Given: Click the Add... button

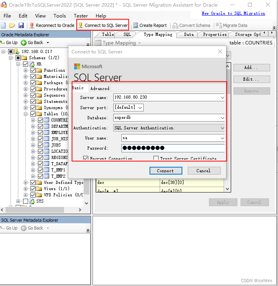Looking at the screenshot, I should 251,67.
